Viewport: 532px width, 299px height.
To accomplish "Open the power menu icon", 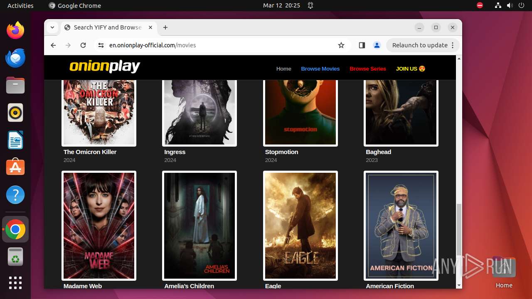I will click(521, 5).
